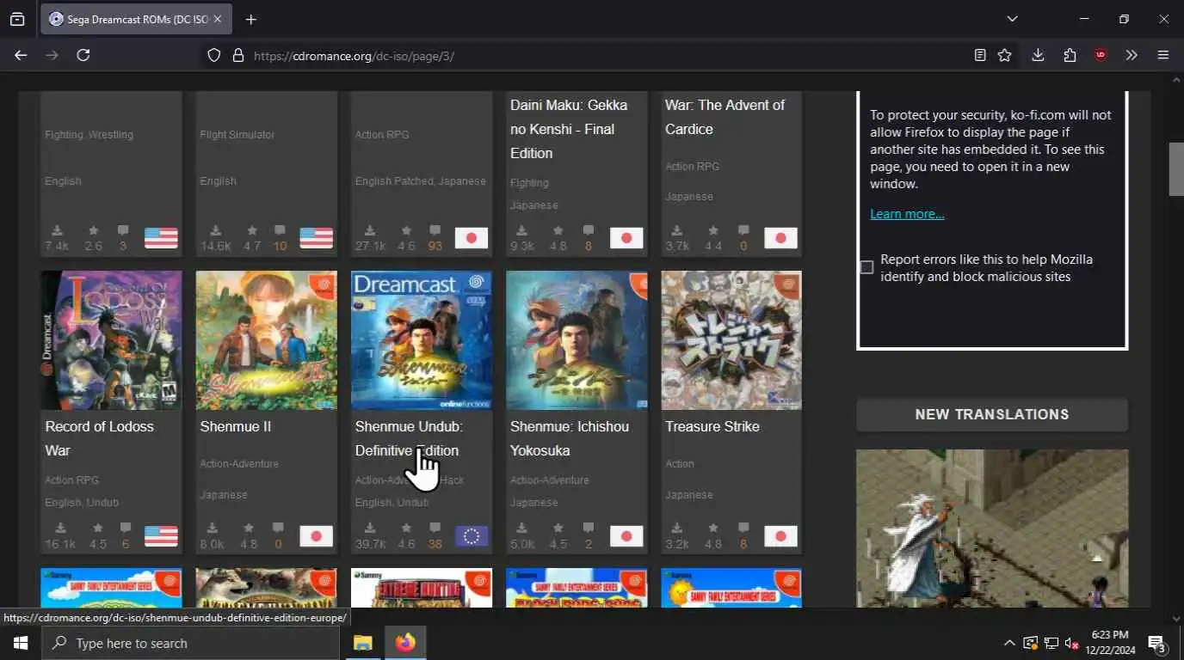The height and width of the screenshot is (660, 1184).
Task: Bookmark this page with the star
Action: coord(1004,55)
